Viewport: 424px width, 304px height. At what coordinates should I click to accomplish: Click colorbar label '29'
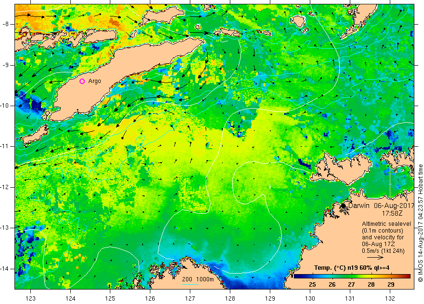[391, 285]
